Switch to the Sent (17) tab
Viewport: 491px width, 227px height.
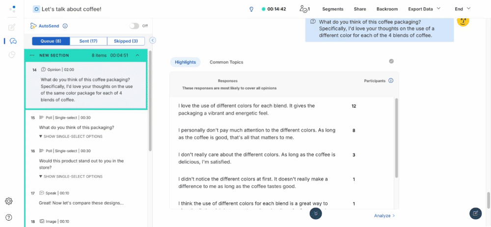tap(88, 41)
